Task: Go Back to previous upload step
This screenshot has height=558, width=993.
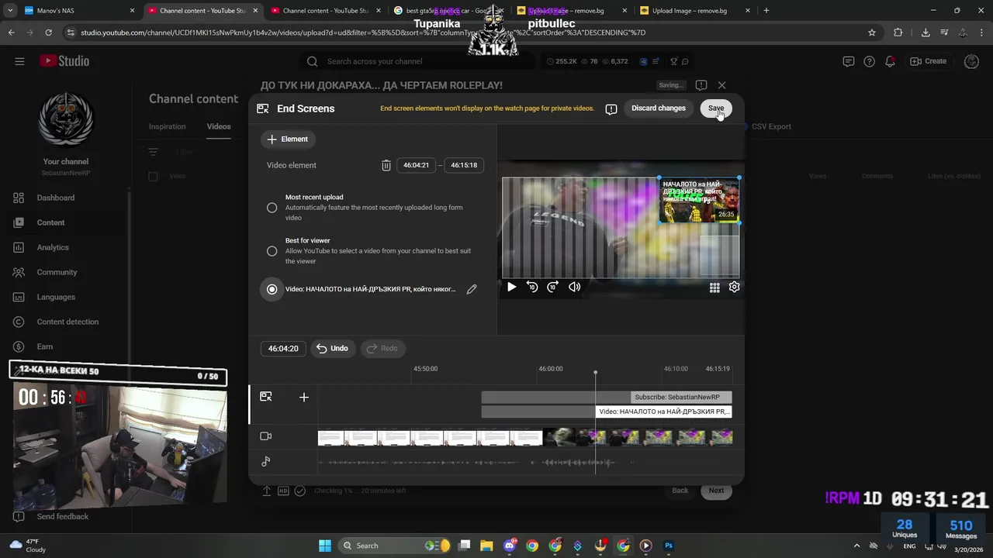Action: (x=680, y=491)
